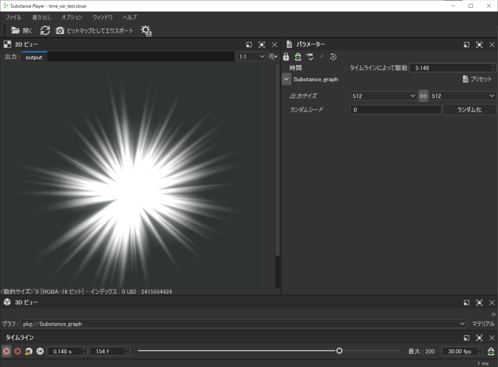Open the ファイル menu

(13, 17)
